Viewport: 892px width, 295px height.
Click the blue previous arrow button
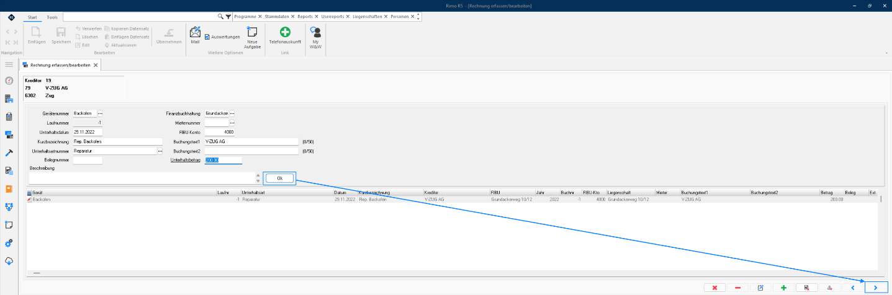click(x=852, y=288)
